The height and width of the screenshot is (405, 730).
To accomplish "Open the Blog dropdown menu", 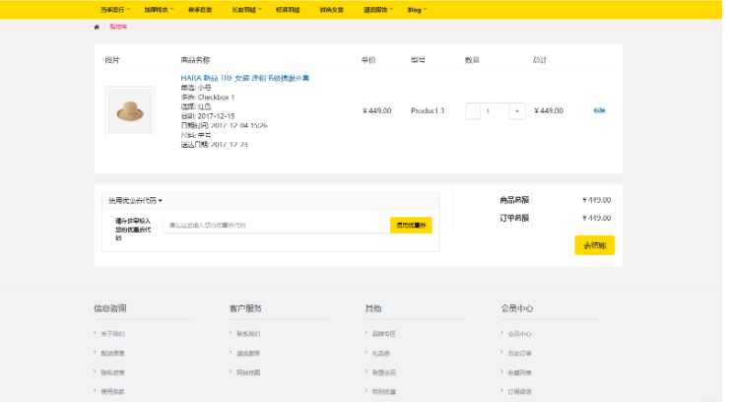I will click(x=417, y=9).
